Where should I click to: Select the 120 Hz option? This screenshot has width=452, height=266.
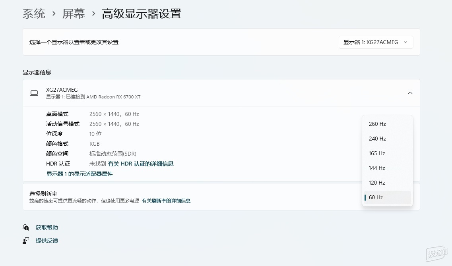click(x=377, y=183)
